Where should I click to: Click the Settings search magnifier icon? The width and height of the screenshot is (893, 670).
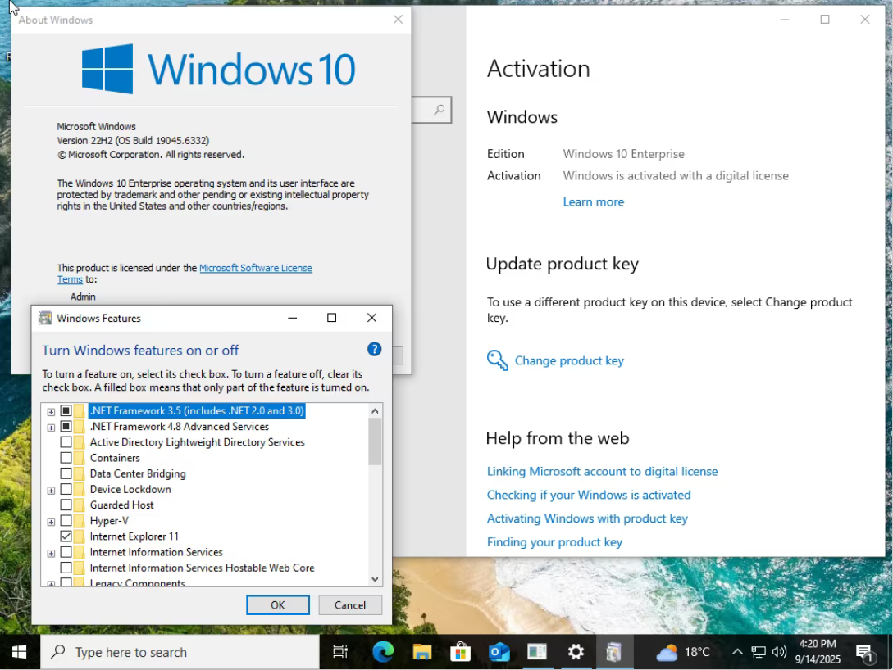pyautogui.click(x=439, y=110)
